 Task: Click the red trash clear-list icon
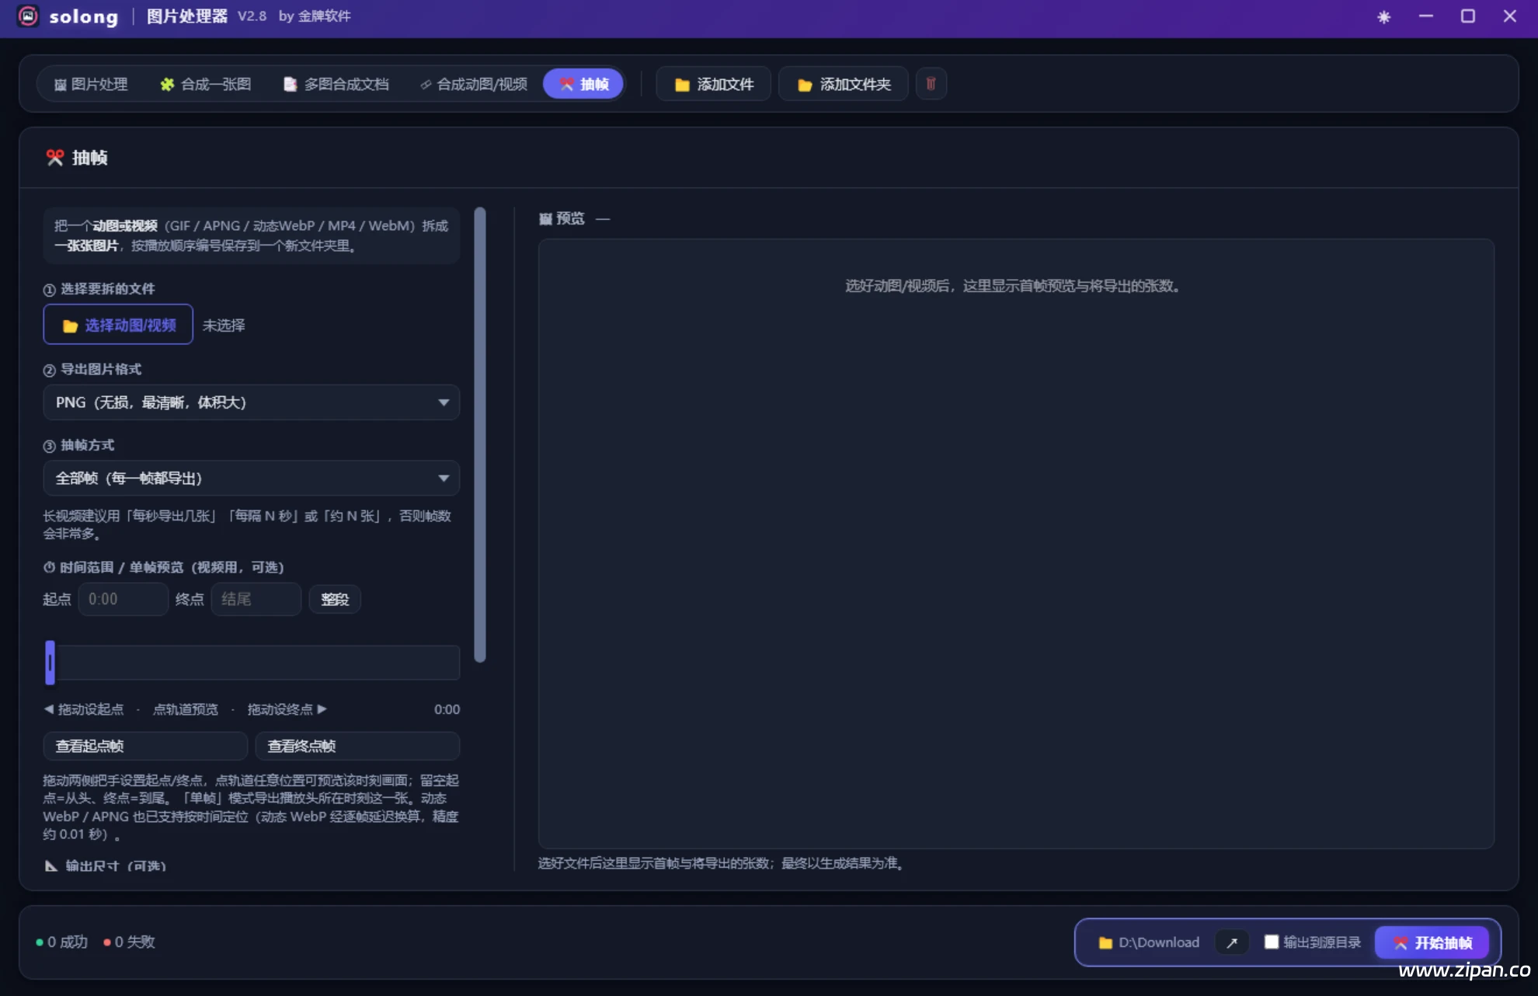[931, 84]
